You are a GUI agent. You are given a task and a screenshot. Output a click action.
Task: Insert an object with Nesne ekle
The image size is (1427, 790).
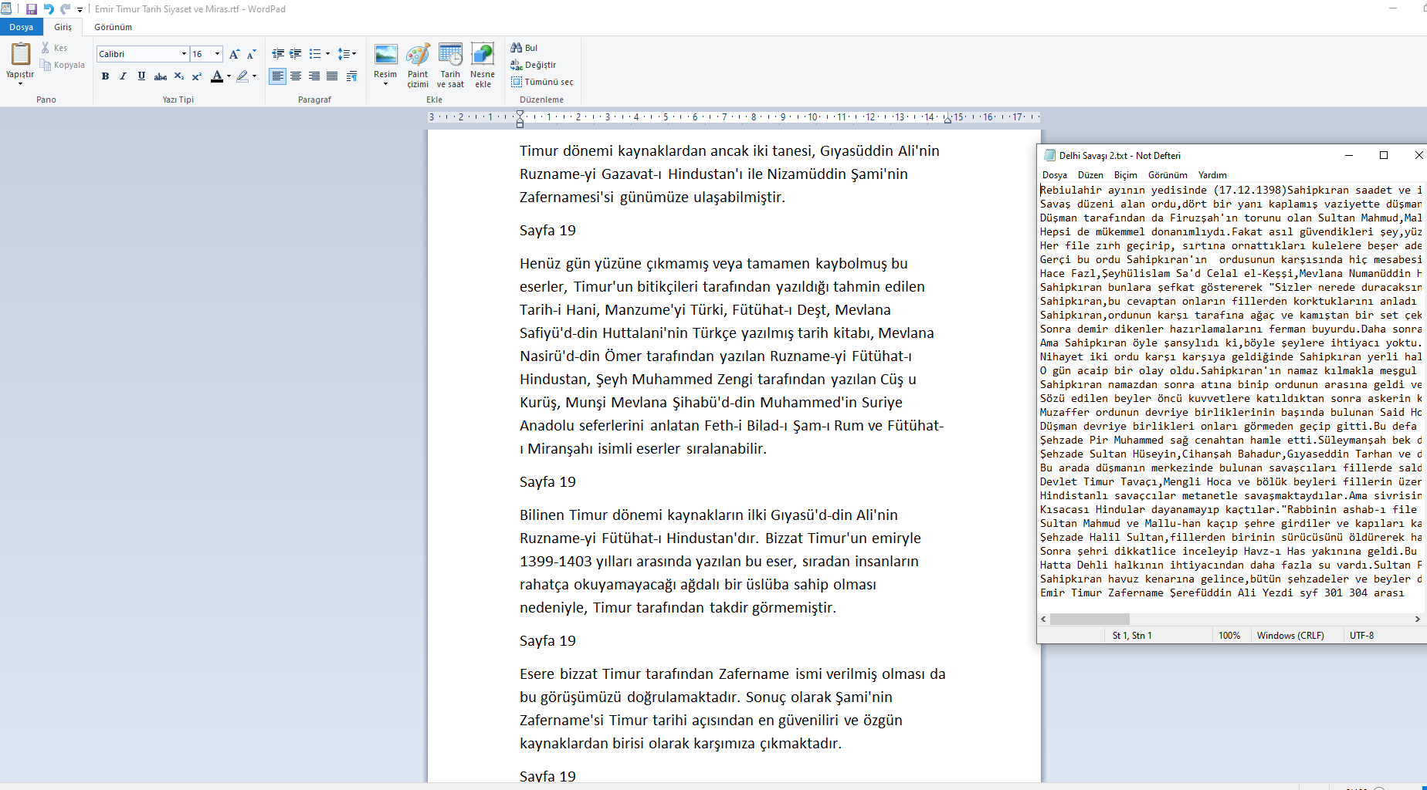tap(483, 66)
